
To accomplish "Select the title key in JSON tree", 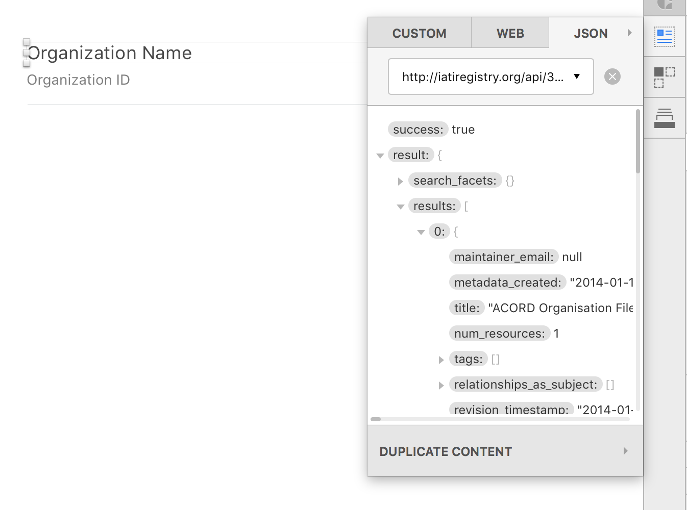I will click(467, 308).
